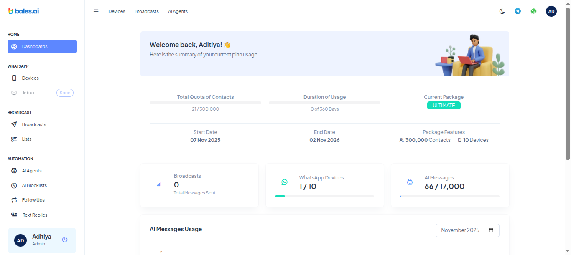Click the 'AI Messages Usage' heading
571x255 pixels.
pyautogui.click(x=176, y=229)
